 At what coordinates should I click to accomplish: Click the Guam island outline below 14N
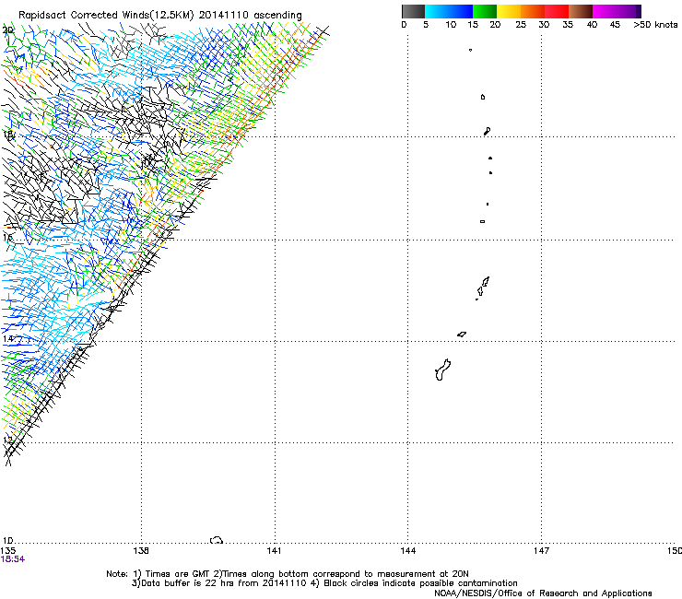pos(442,370)
